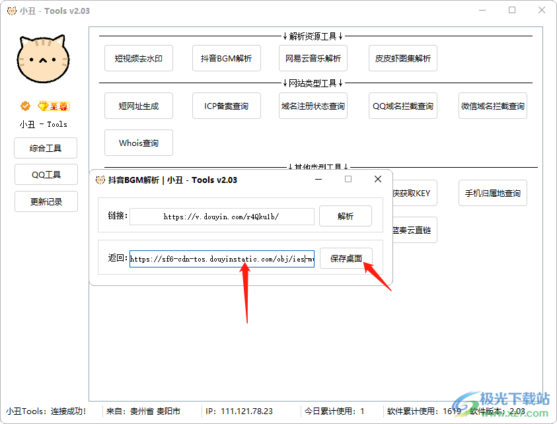
Task: Click the 返回: label in the dialog
Action: coord(118,258)
